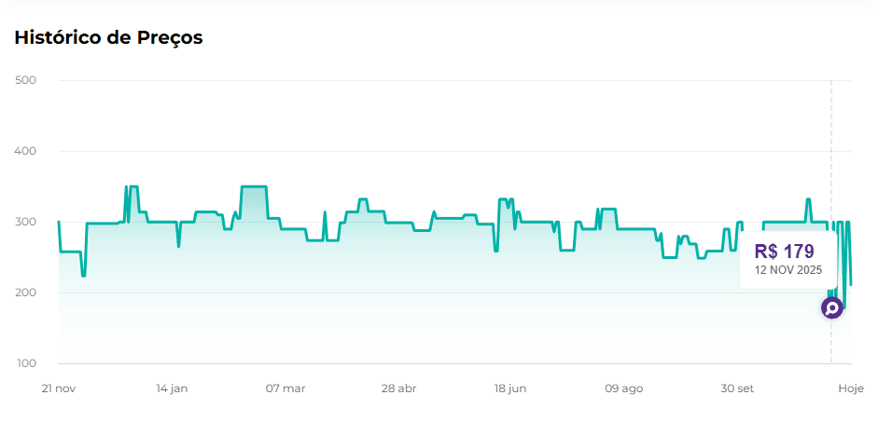The width and height of the screenshot is (878, 436).
Task: Select the 300 y-axis value
Action: point(26,222)
